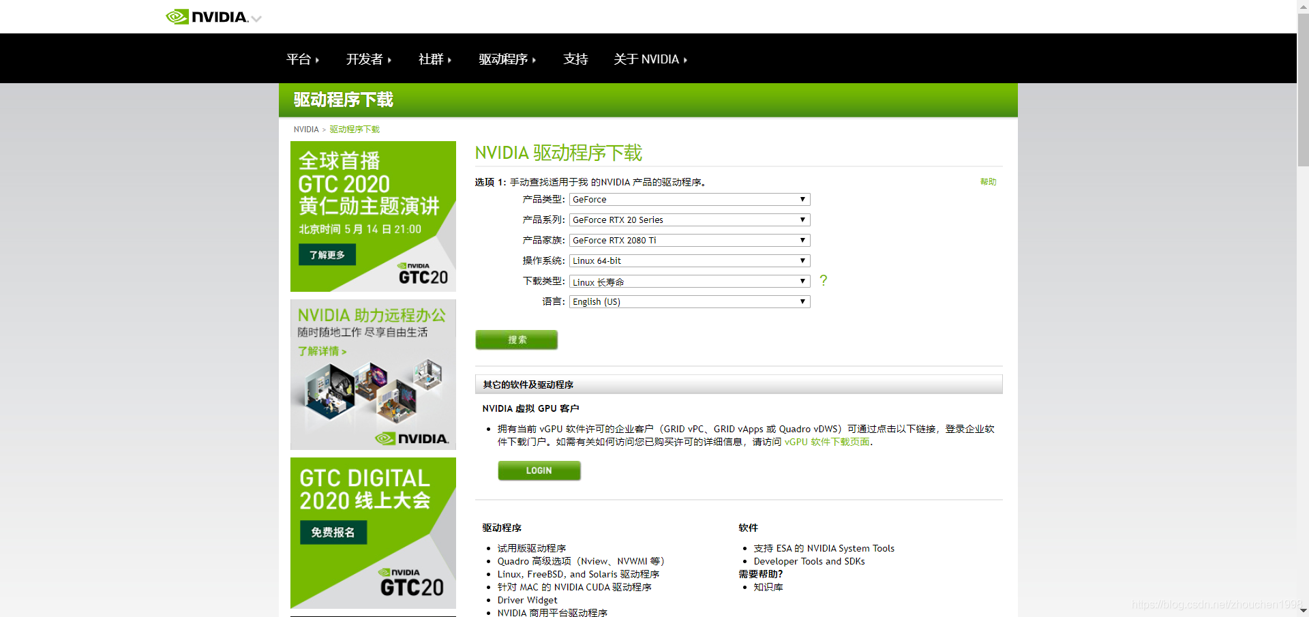1309x617 pixels.
Task: Open the 驱动程序 menu
Action: point(507,59)
